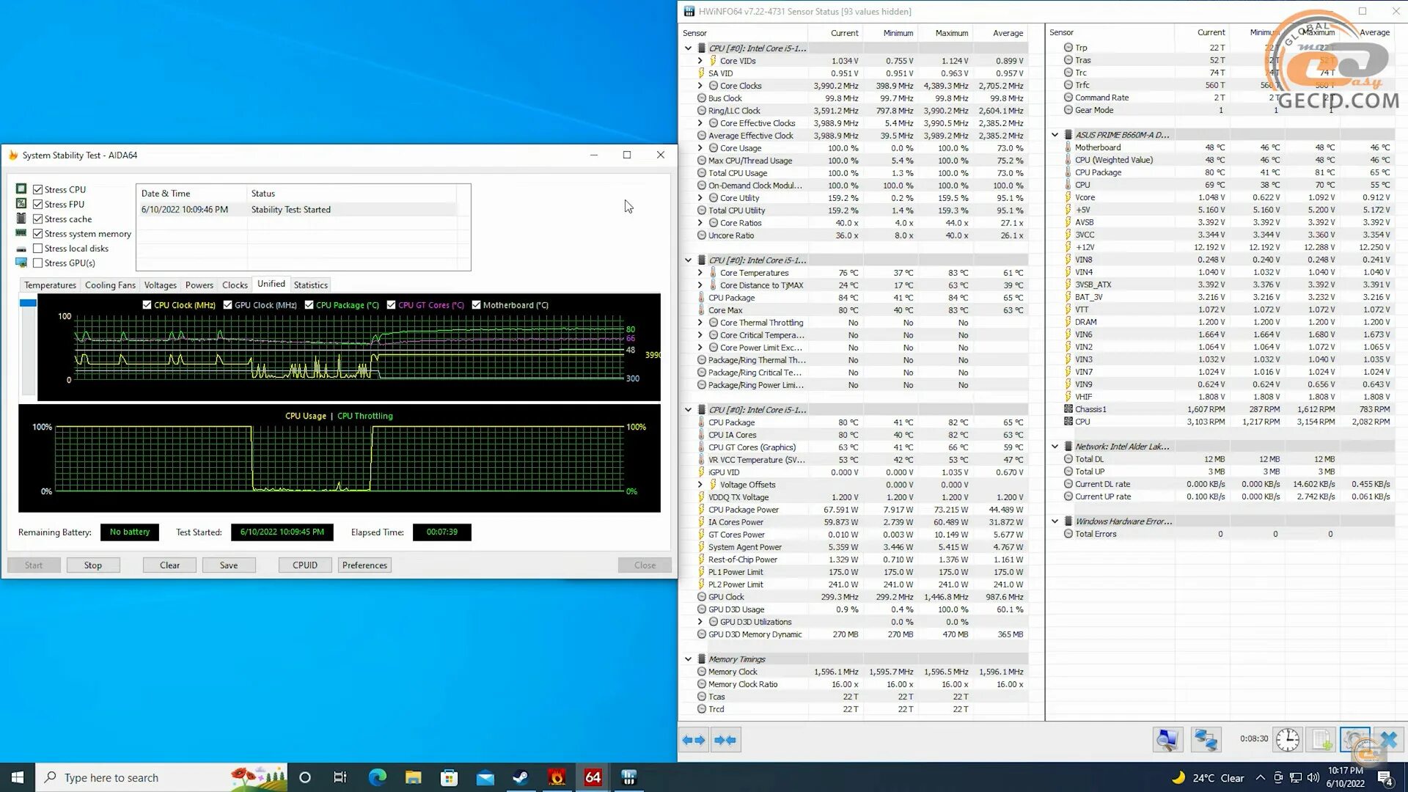This screenshot has width=1408, height=792.
Task: Collapse the Memory Timings sensor group
Action: [688, 659]
